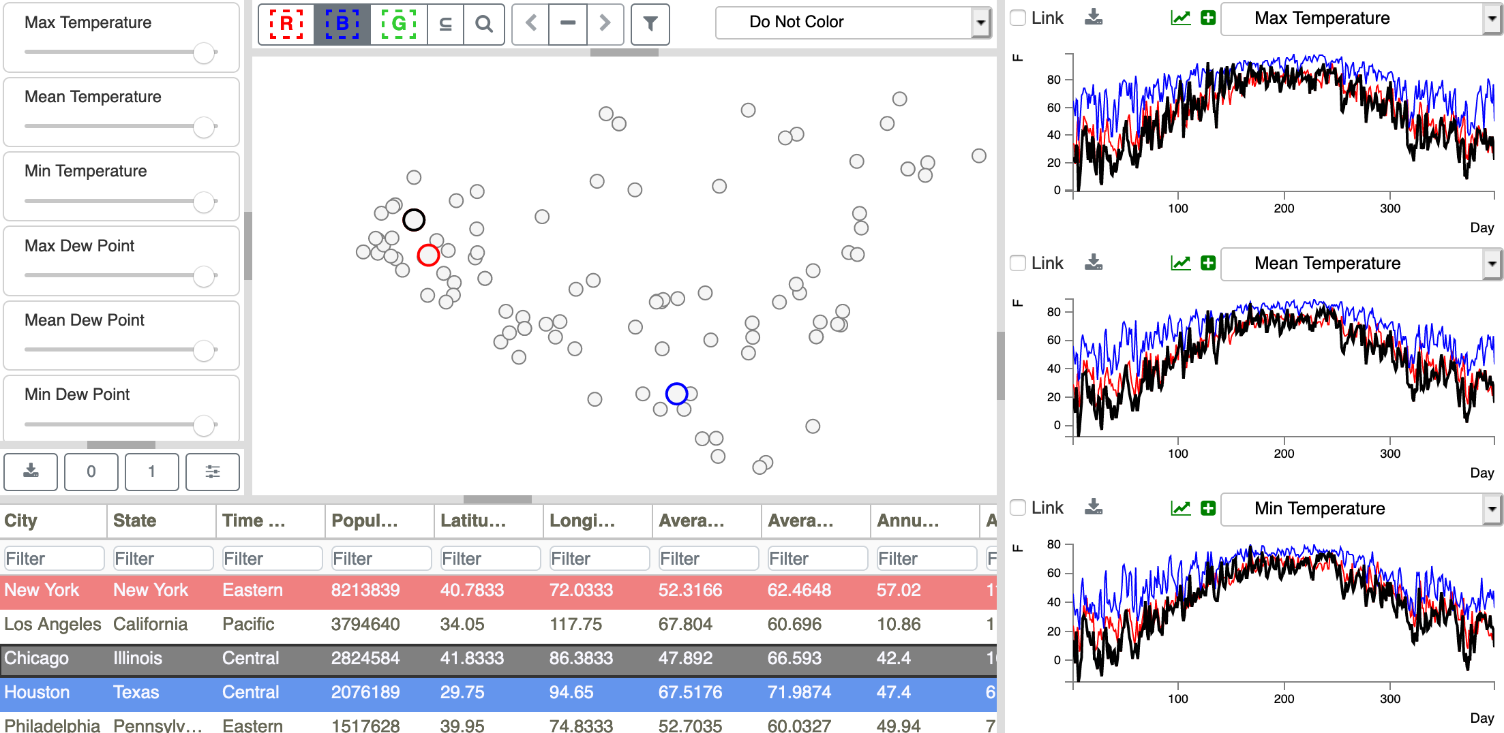Image resolution: width=1504 pixels, height=733 pixels.
Task: Open the Max Temperature chart variable dropdown
Action: [1360, 18]
